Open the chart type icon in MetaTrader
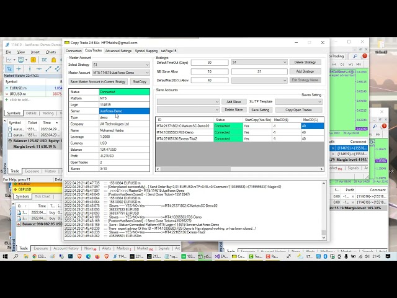 (9, 60)
